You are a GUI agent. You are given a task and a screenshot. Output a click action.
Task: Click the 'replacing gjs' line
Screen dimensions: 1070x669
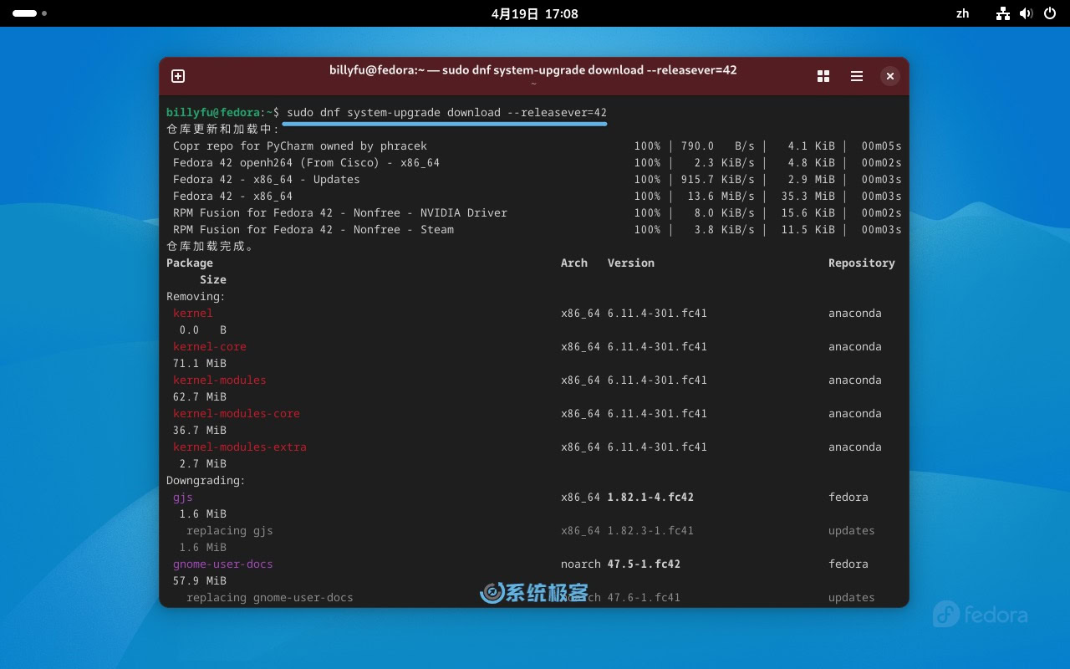(x=230, y=530)
